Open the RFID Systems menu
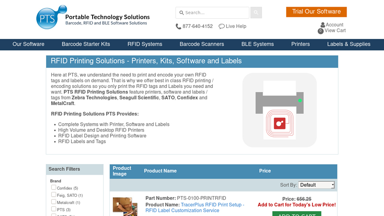This screenshot has height=216, width=384. pos(145,44)
